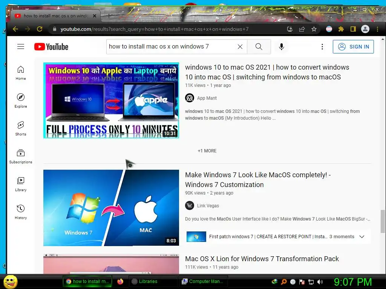The image size is (386, 289).
Task: Close the YouTube browser tab
Action: [x=95, y=16]
